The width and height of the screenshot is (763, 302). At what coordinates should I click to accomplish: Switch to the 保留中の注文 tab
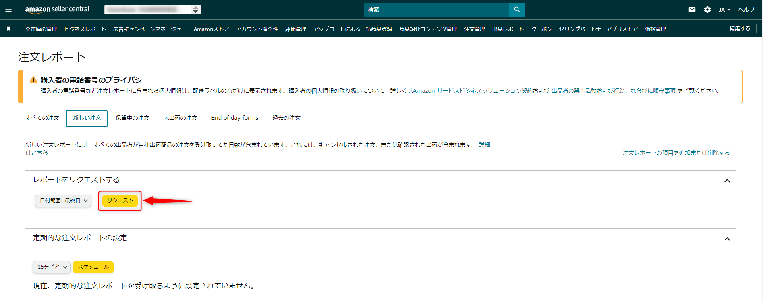[x=133, y=118]
